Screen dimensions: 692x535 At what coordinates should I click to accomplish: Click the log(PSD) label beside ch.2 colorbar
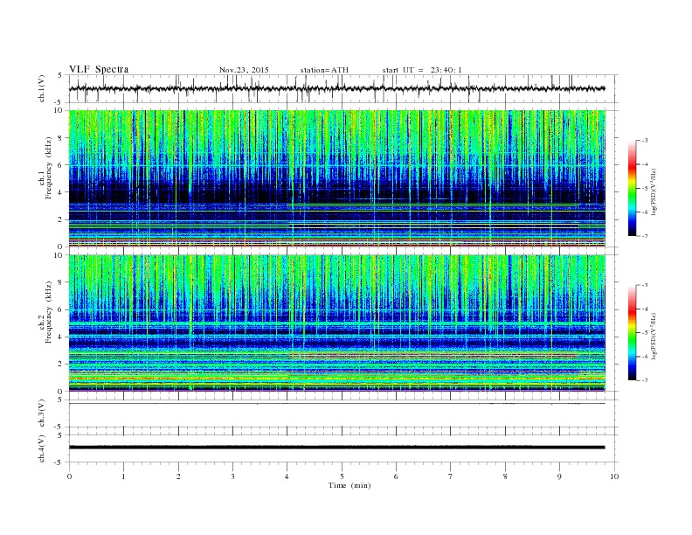coord(654,336)
